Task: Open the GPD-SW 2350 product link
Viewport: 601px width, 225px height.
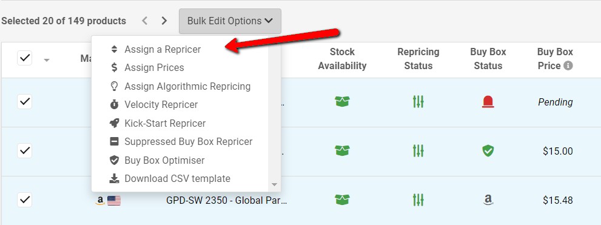Action: pyautogui.click(x=227, y=200)
